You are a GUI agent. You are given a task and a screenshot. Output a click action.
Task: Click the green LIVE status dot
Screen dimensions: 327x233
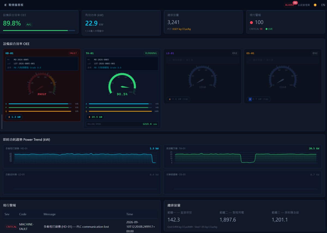click(x=267, y=29)
